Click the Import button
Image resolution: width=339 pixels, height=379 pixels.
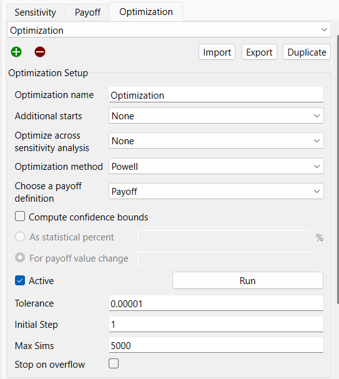point(217,52)
